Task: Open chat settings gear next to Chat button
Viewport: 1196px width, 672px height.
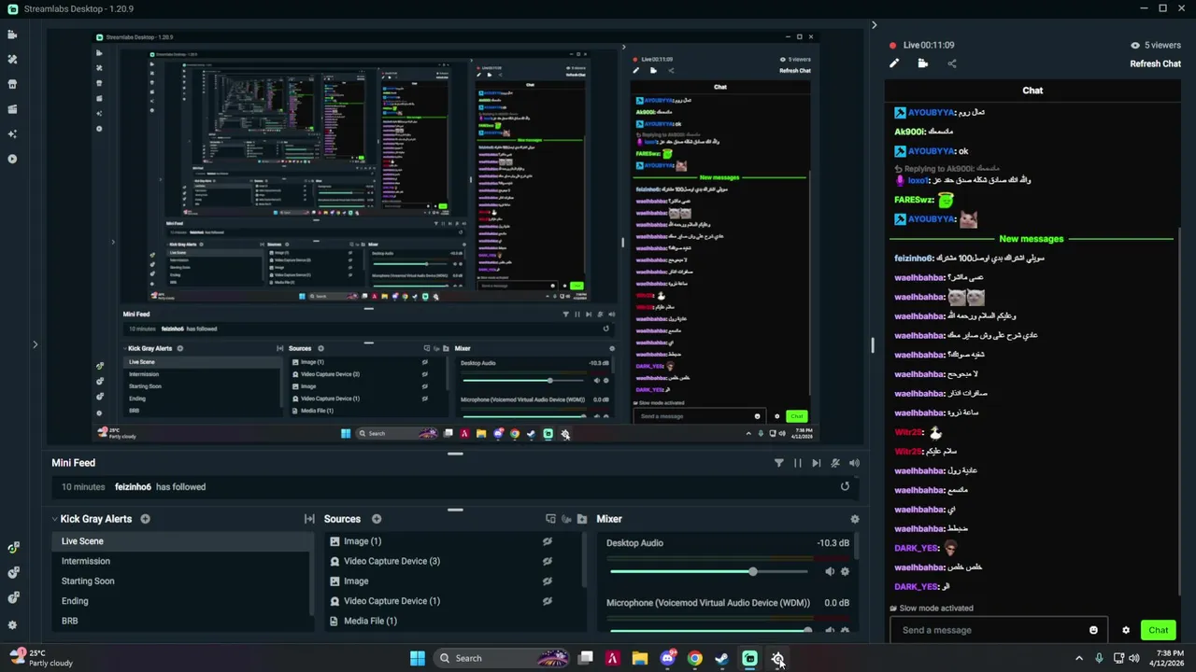Action: 1126,630
